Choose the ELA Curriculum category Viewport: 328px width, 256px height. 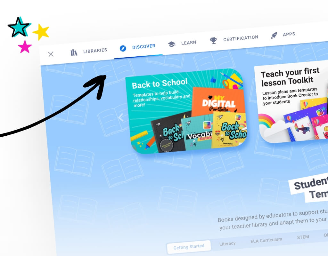pyautogui.click(x=266, y=240)
